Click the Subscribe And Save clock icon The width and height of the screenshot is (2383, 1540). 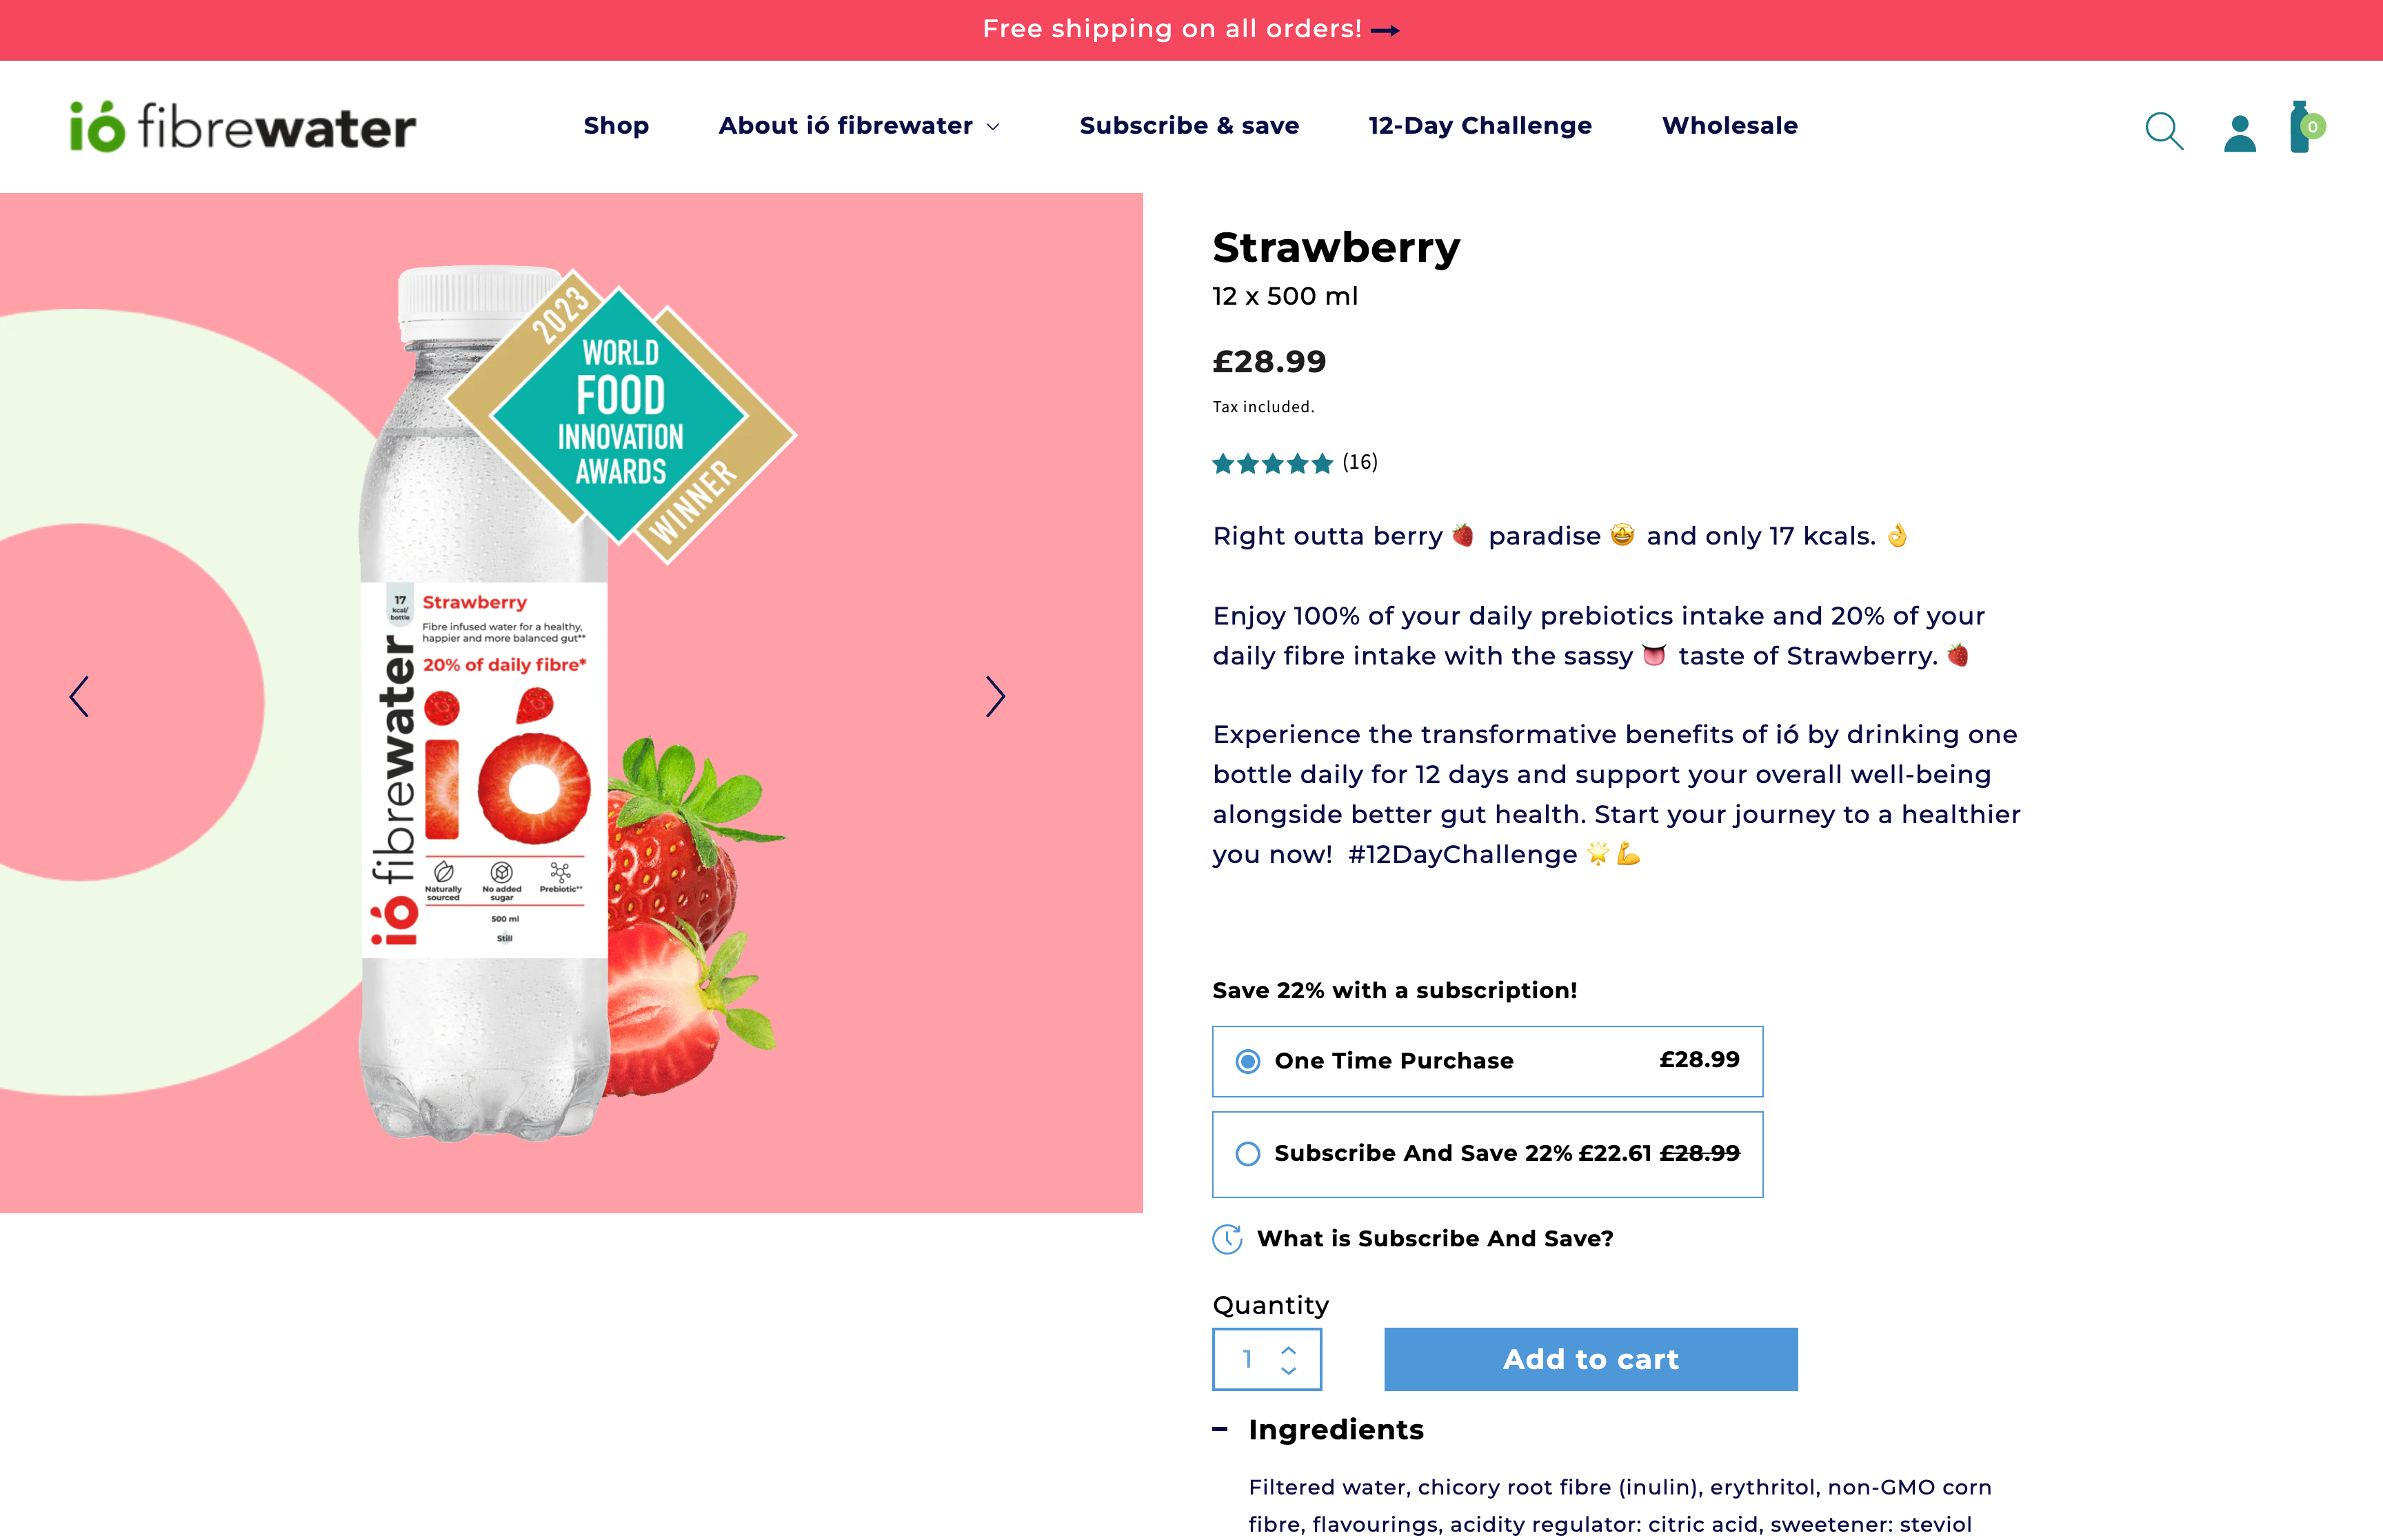point(1227,1239)
